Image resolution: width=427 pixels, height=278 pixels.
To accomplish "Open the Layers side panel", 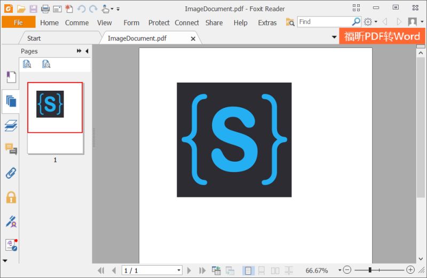I will tap(11, 125).
